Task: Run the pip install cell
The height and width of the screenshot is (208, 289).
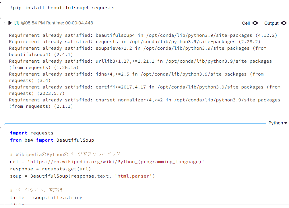Action: pos(10,23)
